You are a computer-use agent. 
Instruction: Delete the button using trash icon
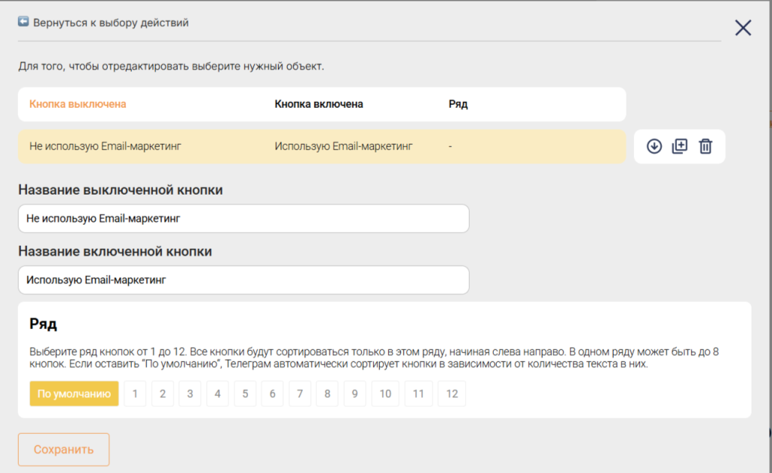pos(706,146)
